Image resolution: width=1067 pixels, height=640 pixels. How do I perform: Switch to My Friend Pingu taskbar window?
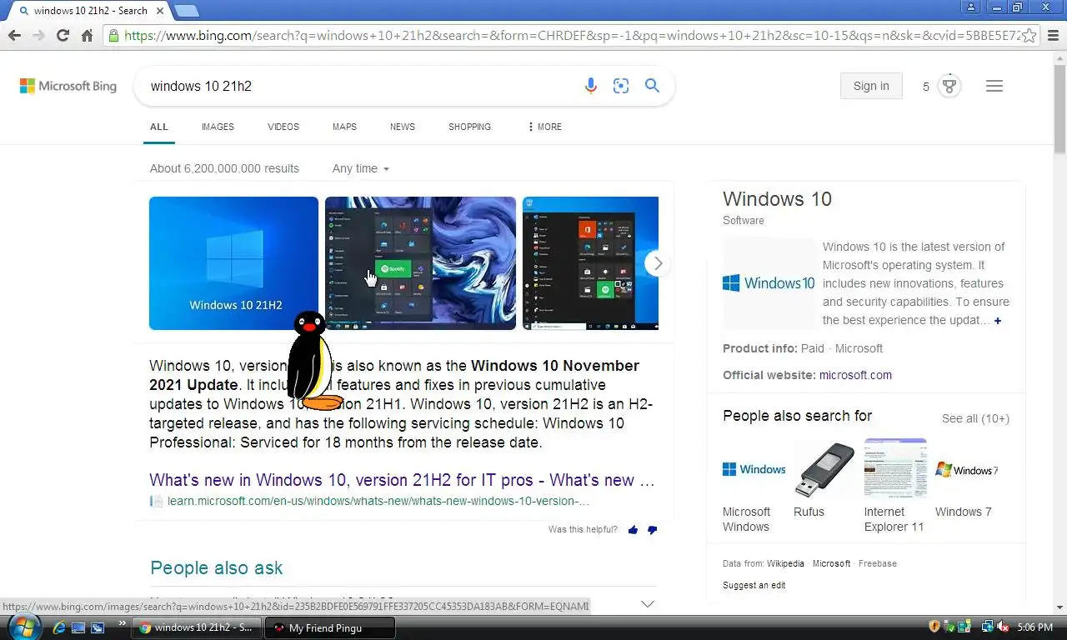329,627
